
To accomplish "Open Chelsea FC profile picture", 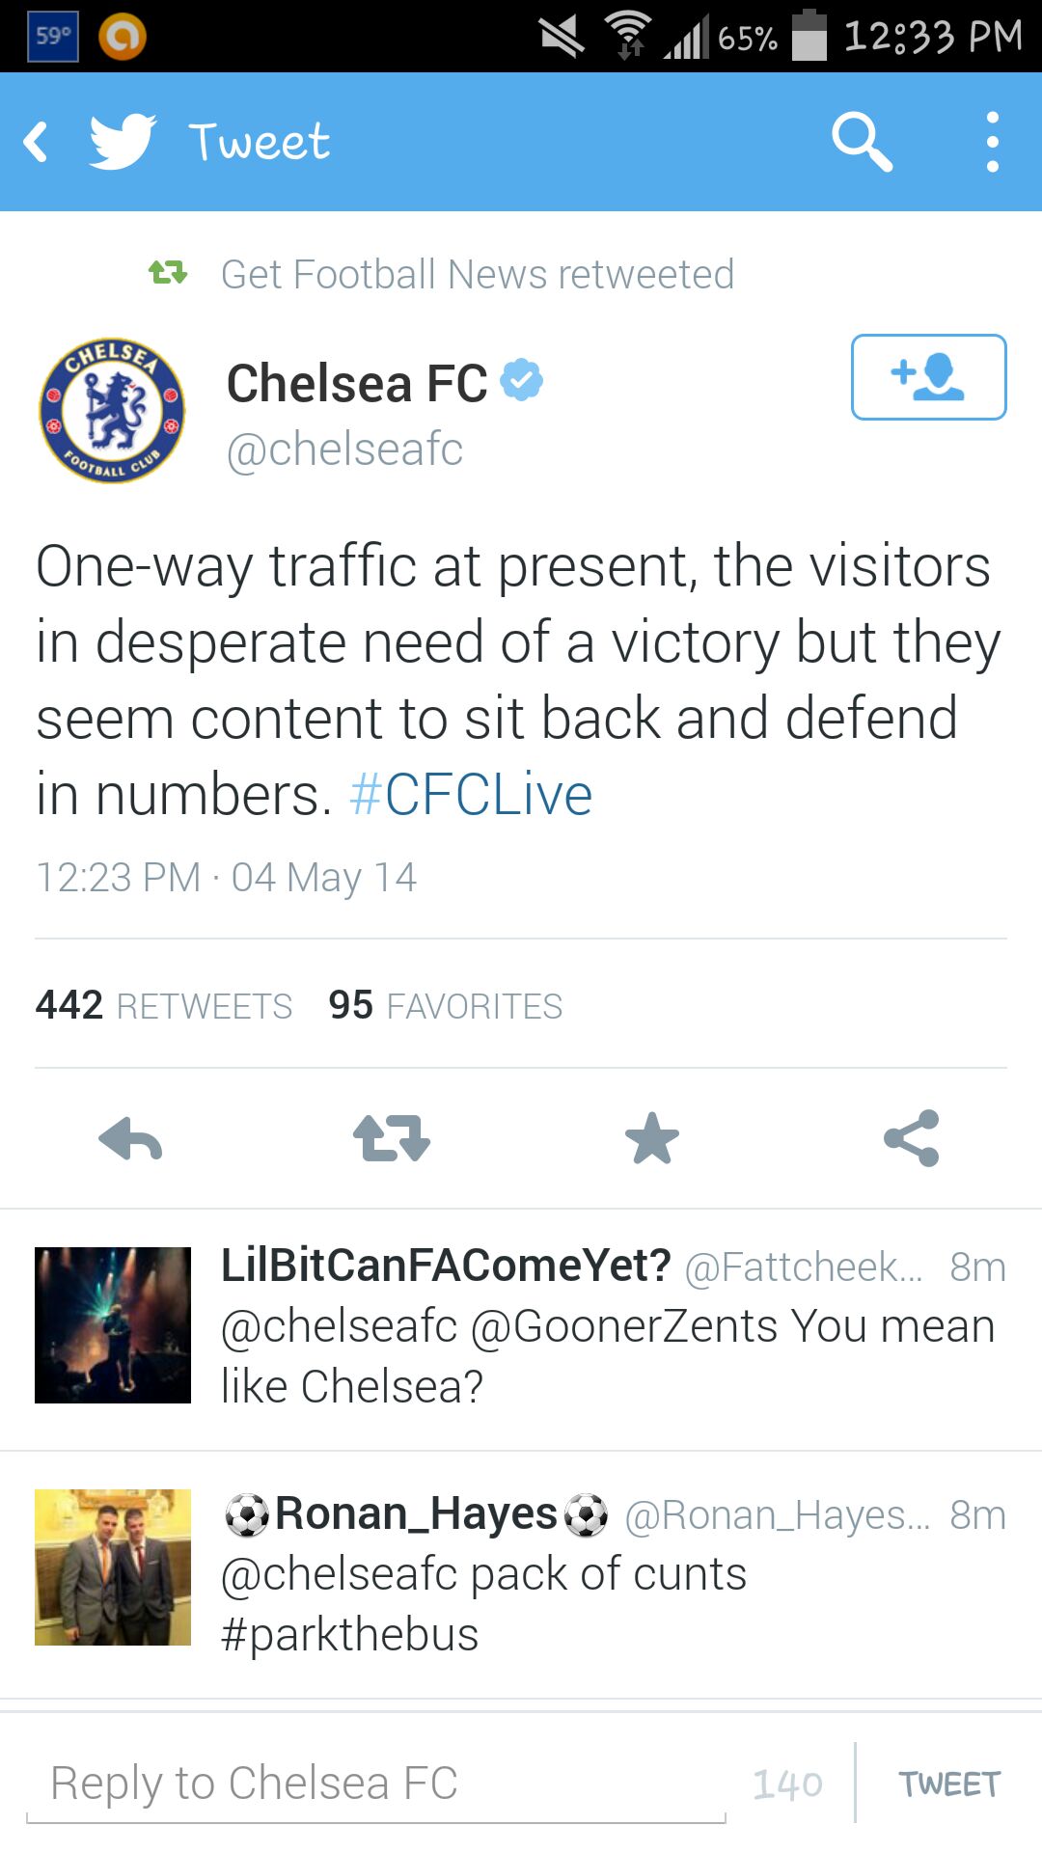I will [x=112, y=411].
